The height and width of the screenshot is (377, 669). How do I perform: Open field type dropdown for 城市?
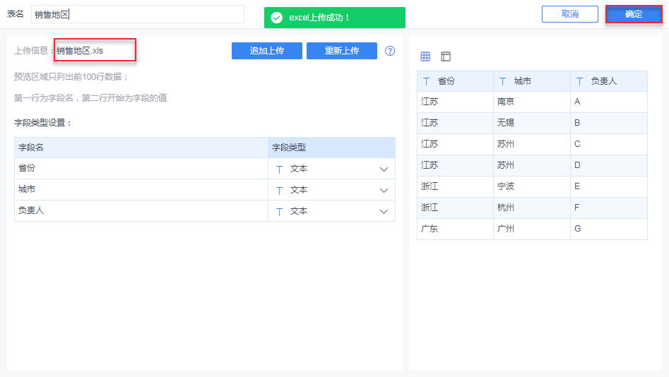click(x=384, y=191)
